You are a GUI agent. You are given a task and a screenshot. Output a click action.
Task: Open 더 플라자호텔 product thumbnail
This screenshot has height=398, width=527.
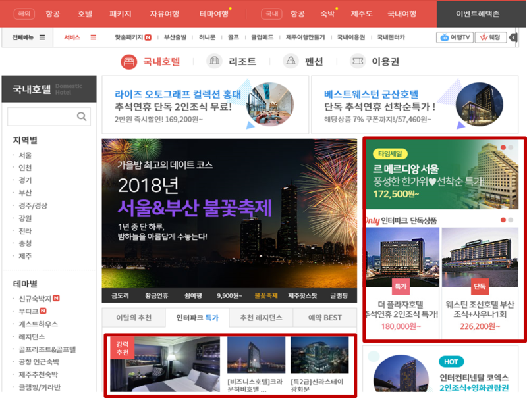point(402,257)
